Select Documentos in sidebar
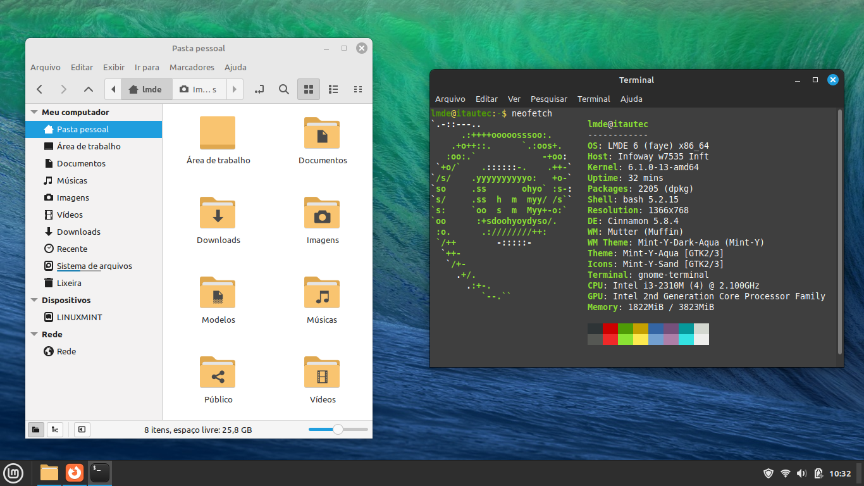 (94, 163)
